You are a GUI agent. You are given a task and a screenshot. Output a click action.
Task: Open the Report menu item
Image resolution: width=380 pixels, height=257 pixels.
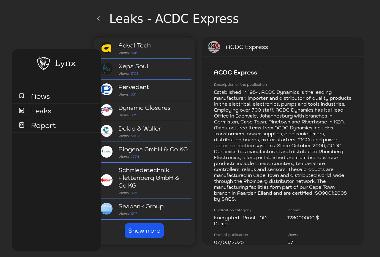point(56,125)
